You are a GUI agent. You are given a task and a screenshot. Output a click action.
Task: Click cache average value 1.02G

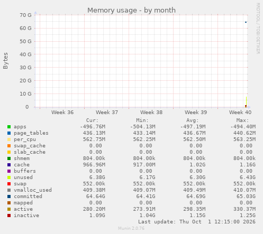pos(197,165)
